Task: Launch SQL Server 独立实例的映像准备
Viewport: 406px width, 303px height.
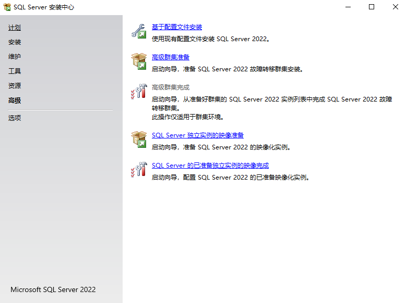Action: [198, 135]
